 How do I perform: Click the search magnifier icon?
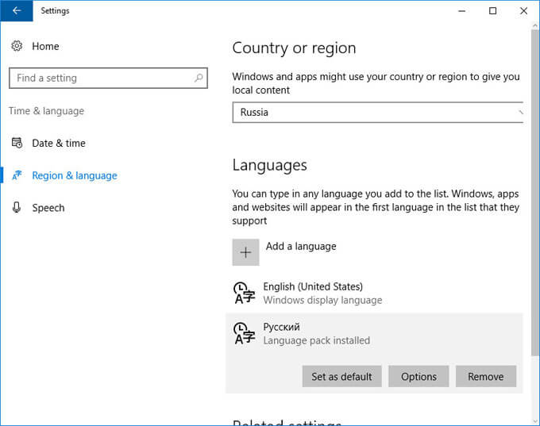pyautogui.click(x=199, y=78)
